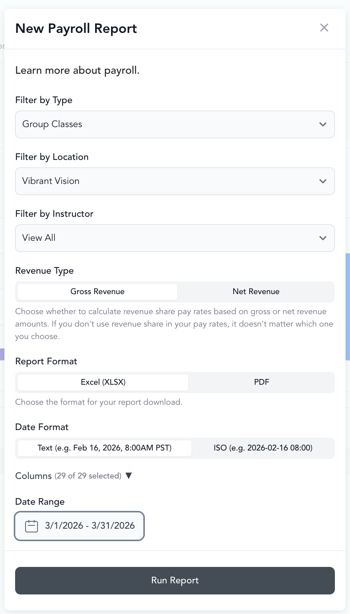350x614 pixels.
Task: Click the Columns disclosure triangle
Action: pyautogui.click(x=129, y=476)
